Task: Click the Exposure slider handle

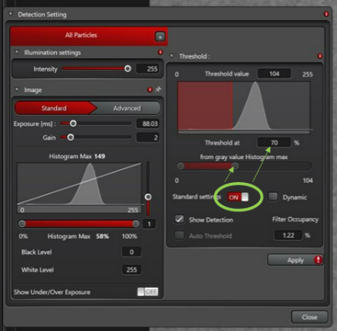Action: point(73,123)
